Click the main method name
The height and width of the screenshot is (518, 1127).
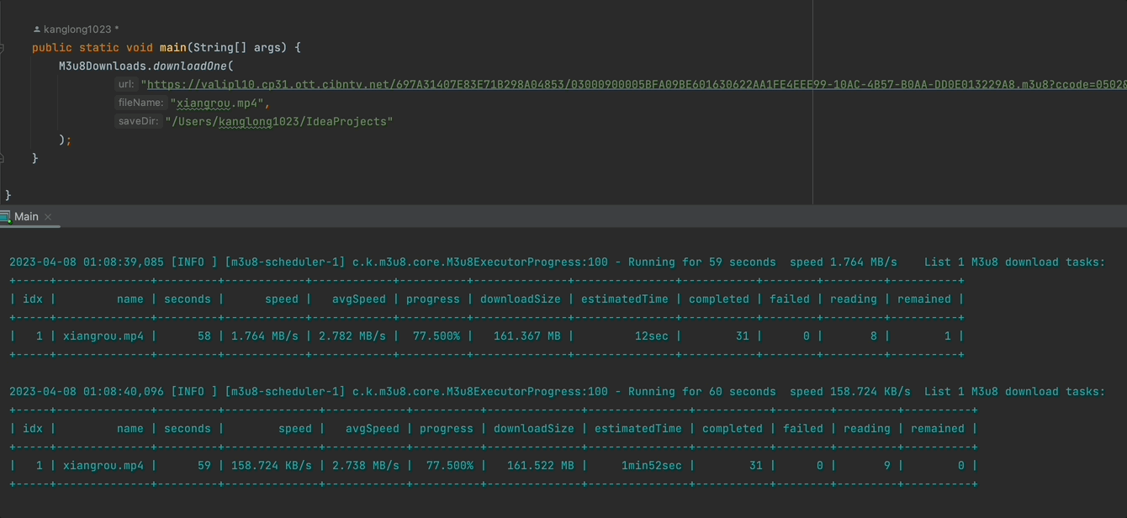[173, 48]
